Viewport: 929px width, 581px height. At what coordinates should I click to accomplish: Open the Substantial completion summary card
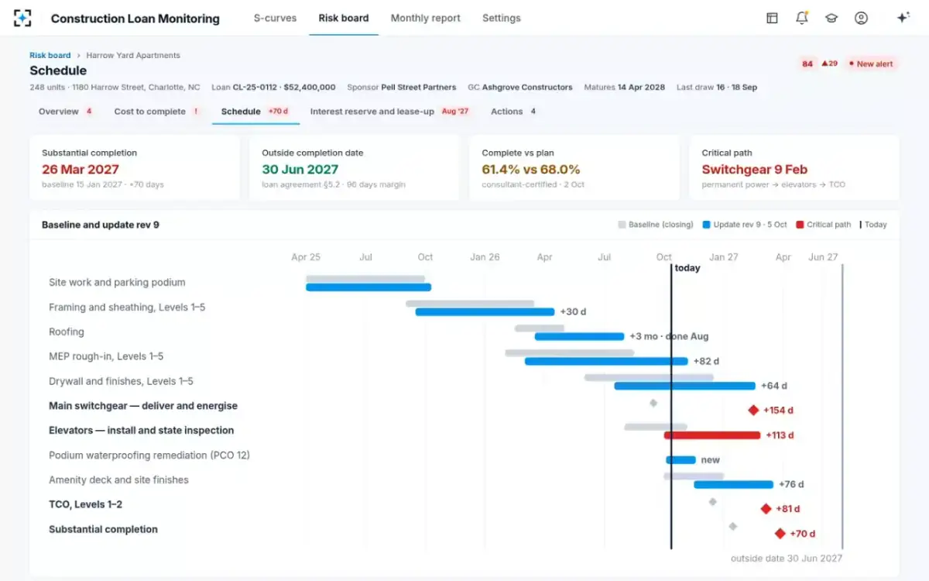[134, 168]
